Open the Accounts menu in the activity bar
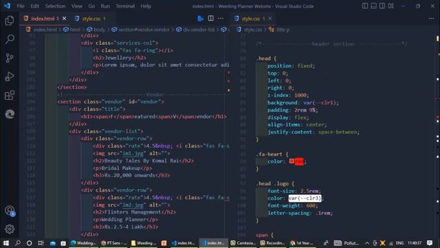Image resolution: width=440 pixels, height=248 pixels. point(10,211)
